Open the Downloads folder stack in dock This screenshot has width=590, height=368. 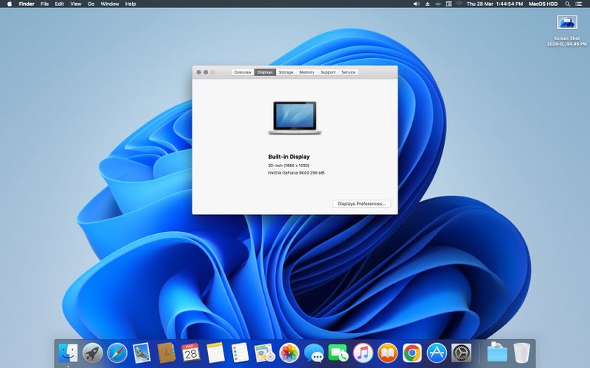496,353
